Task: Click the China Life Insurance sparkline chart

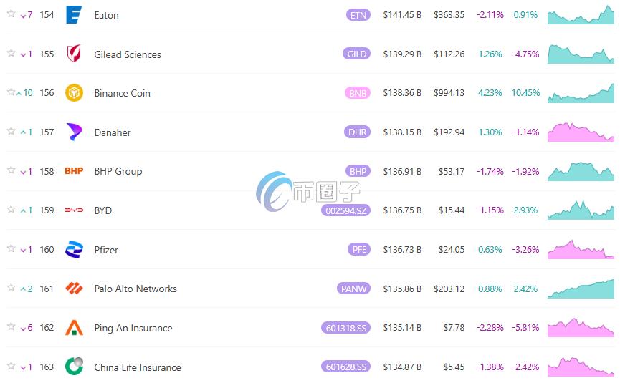Action: (x=581, y=367)
